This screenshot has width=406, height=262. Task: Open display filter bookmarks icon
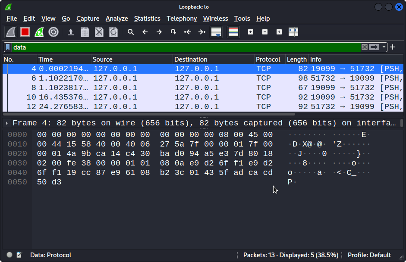point(8,47)
